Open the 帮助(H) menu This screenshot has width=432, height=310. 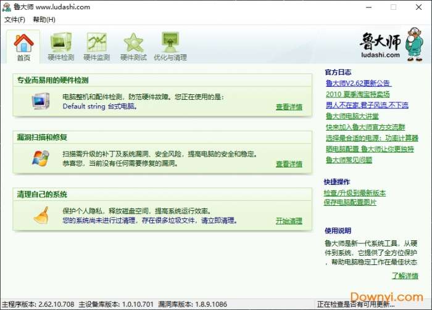click(44, 20)
